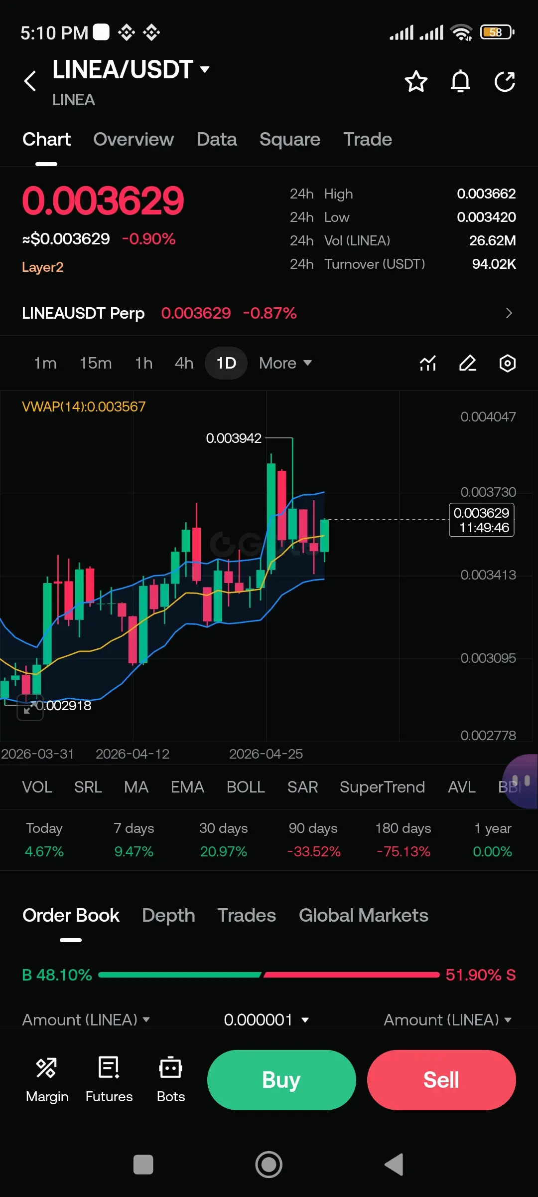Tap Android back triangle button
Image resolution: width=538 pixels, height=1197 pixels.
[x=394, y=1165]
